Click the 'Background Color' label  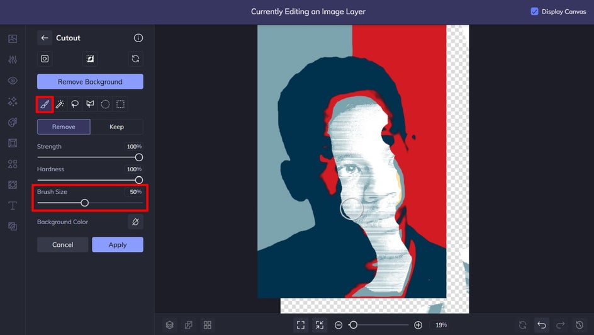click(x=62, y=222)
